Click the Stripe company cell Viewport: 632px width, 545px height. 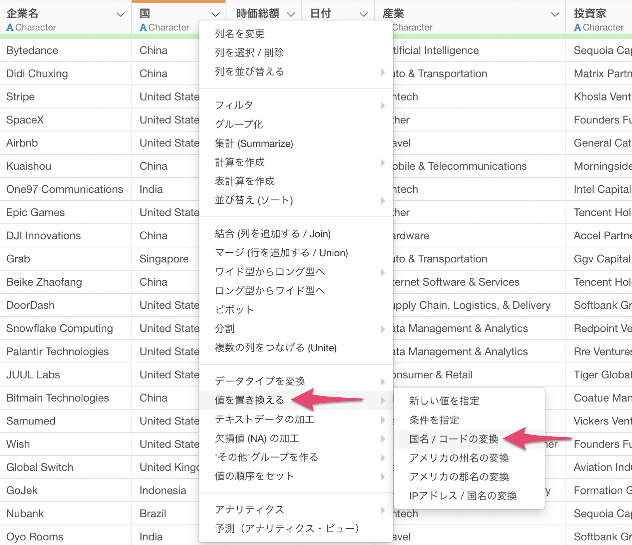(66, 97)
